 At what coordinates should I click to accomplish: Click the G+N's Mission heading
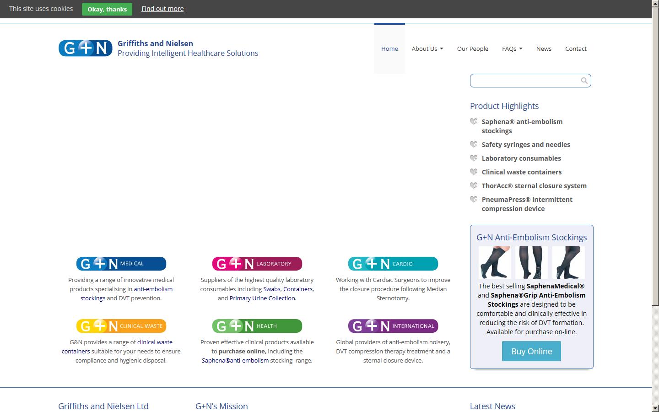[x=221, y=406]
